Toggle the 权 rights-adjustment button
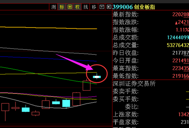Image resolution: width=189 pixels, height=128 pixels. tap(77, 7)
